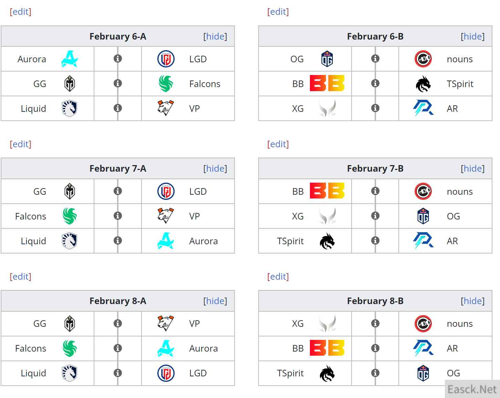This screenshot has height=398, width=500.
Task: Click edit link above February 8-B
Action: pos(278,277)
